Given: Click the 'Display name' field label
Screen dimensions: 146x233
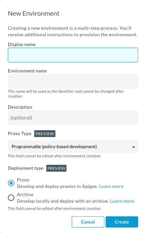Looking at the screenshot, I should [22, 44].
